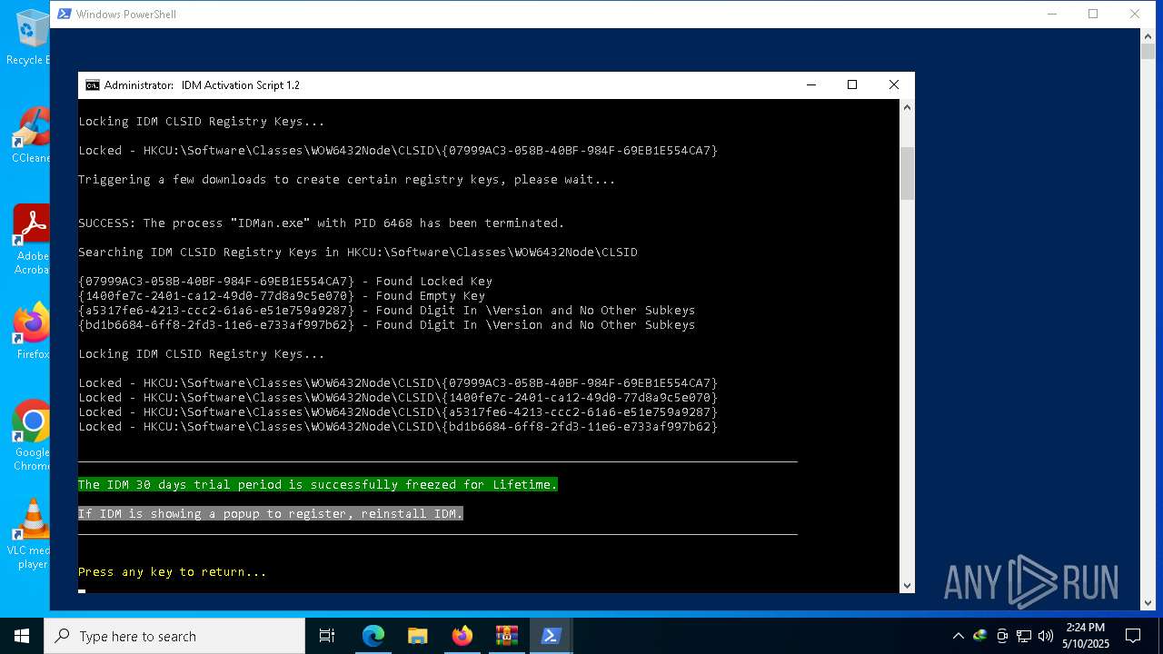Open the notification center icon
This screenshot has width=1163, height=654.
pos(1133,636)
